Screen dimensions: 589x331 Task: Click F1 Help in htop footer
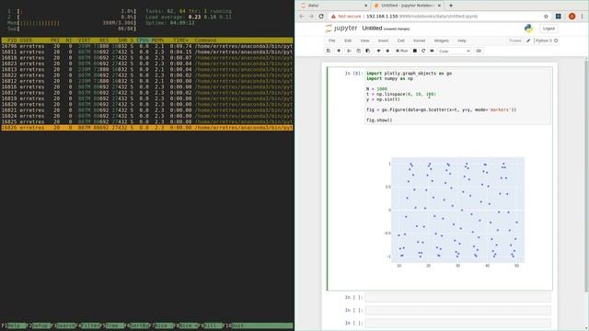point(14,325)
